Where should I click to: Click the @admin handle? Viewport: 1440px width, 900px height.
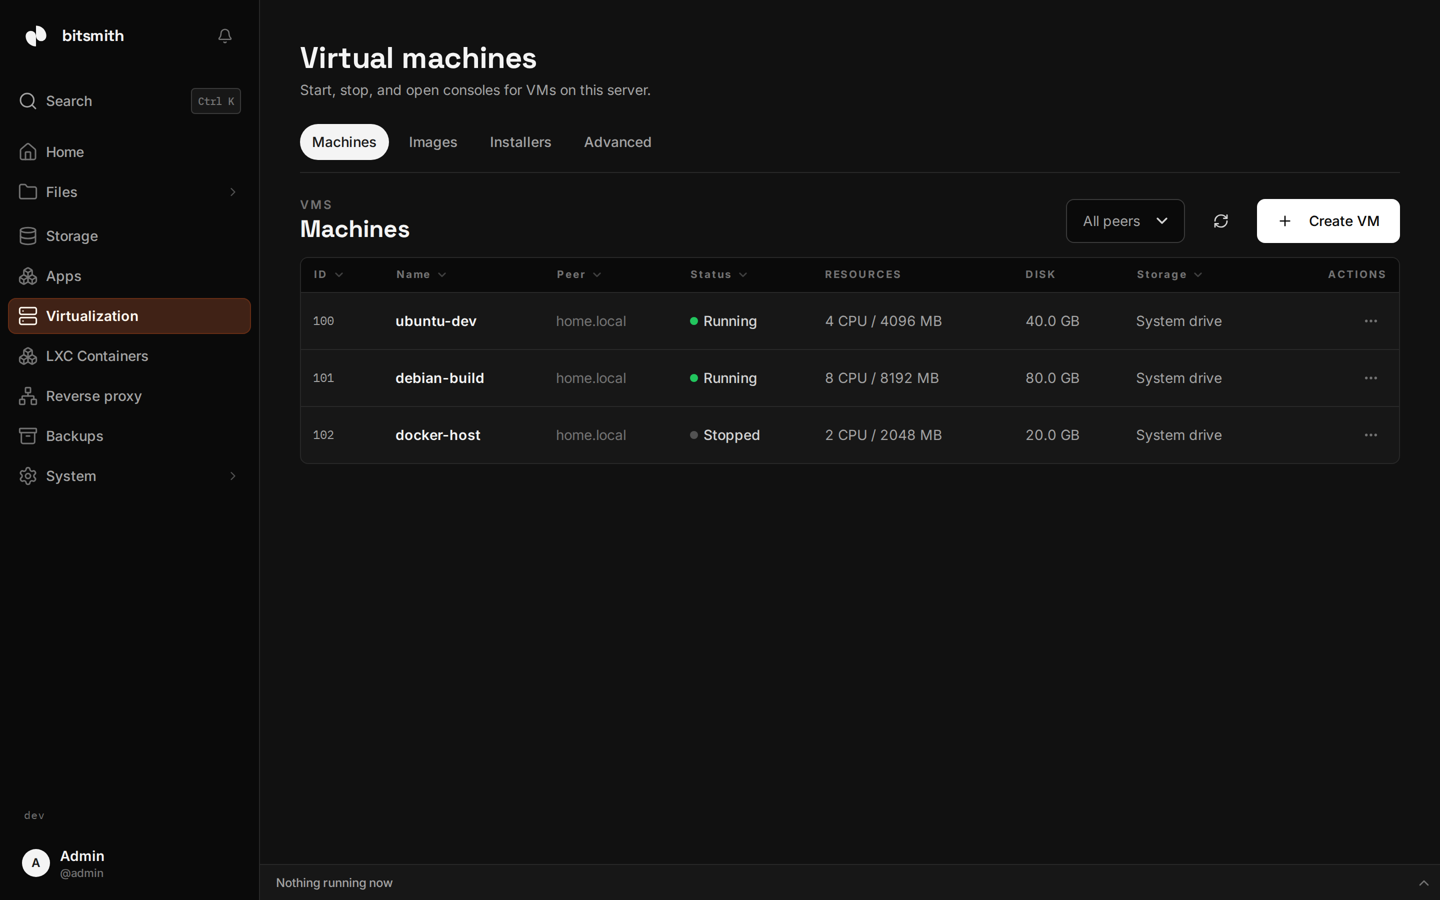(81, 873)
